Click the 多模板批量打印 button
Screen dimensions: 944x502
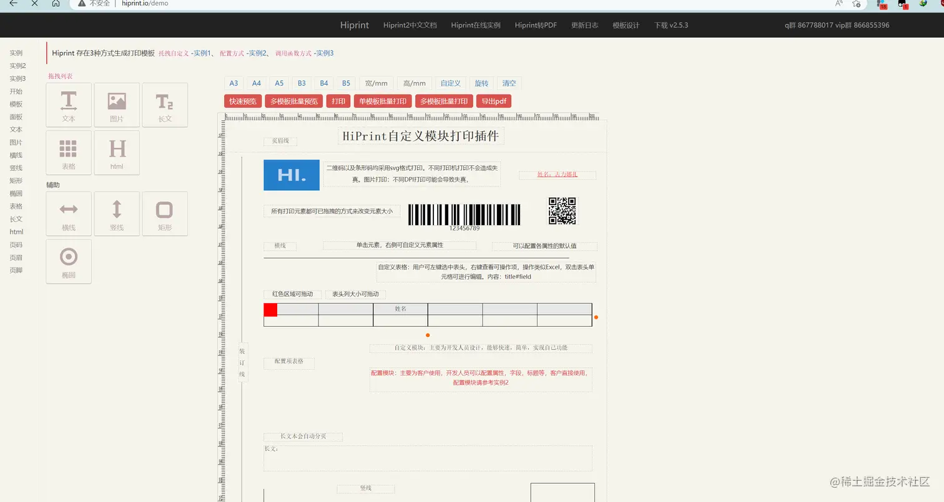pos(444,101)
